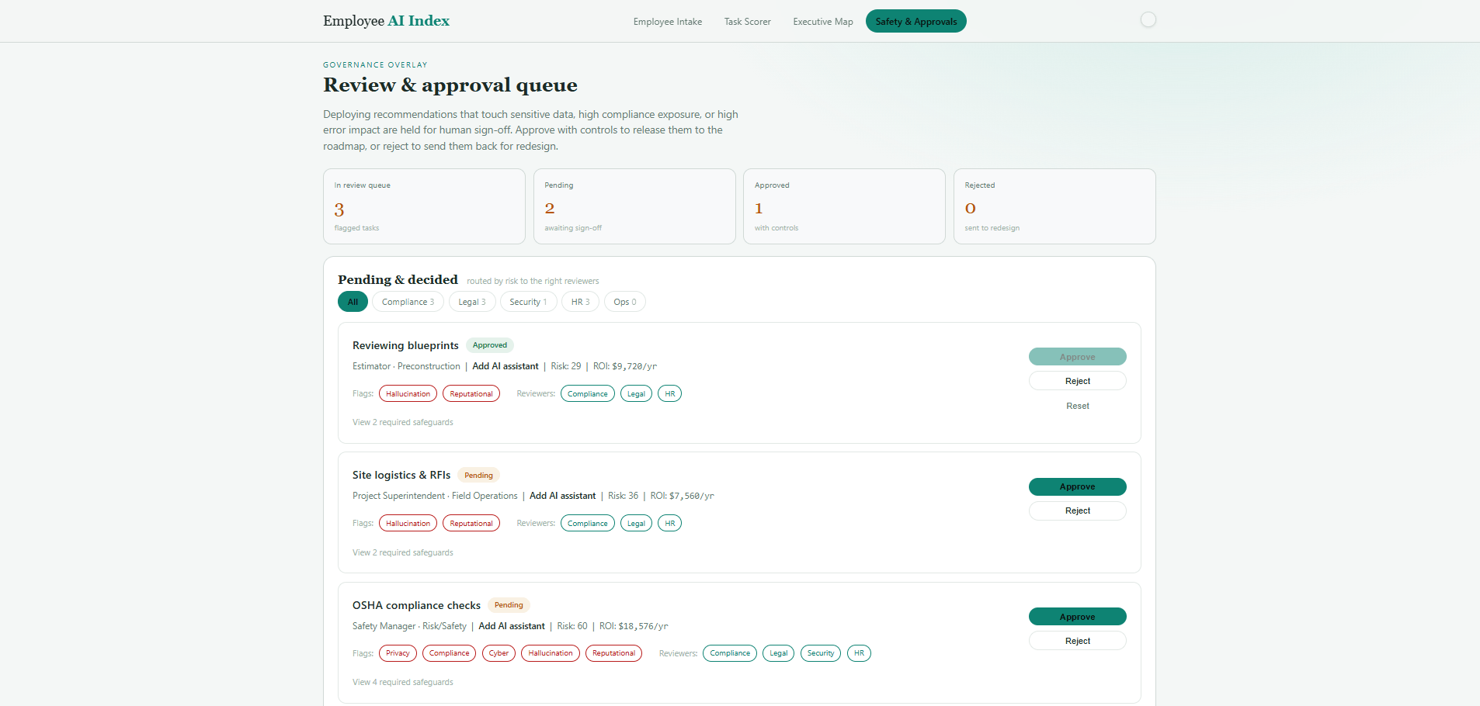Approve the Site logistics & RFIs task

tap(1078, 486)
